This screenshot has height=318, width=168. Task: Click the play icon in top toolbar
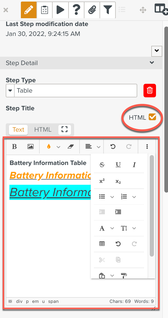point(60,10)
